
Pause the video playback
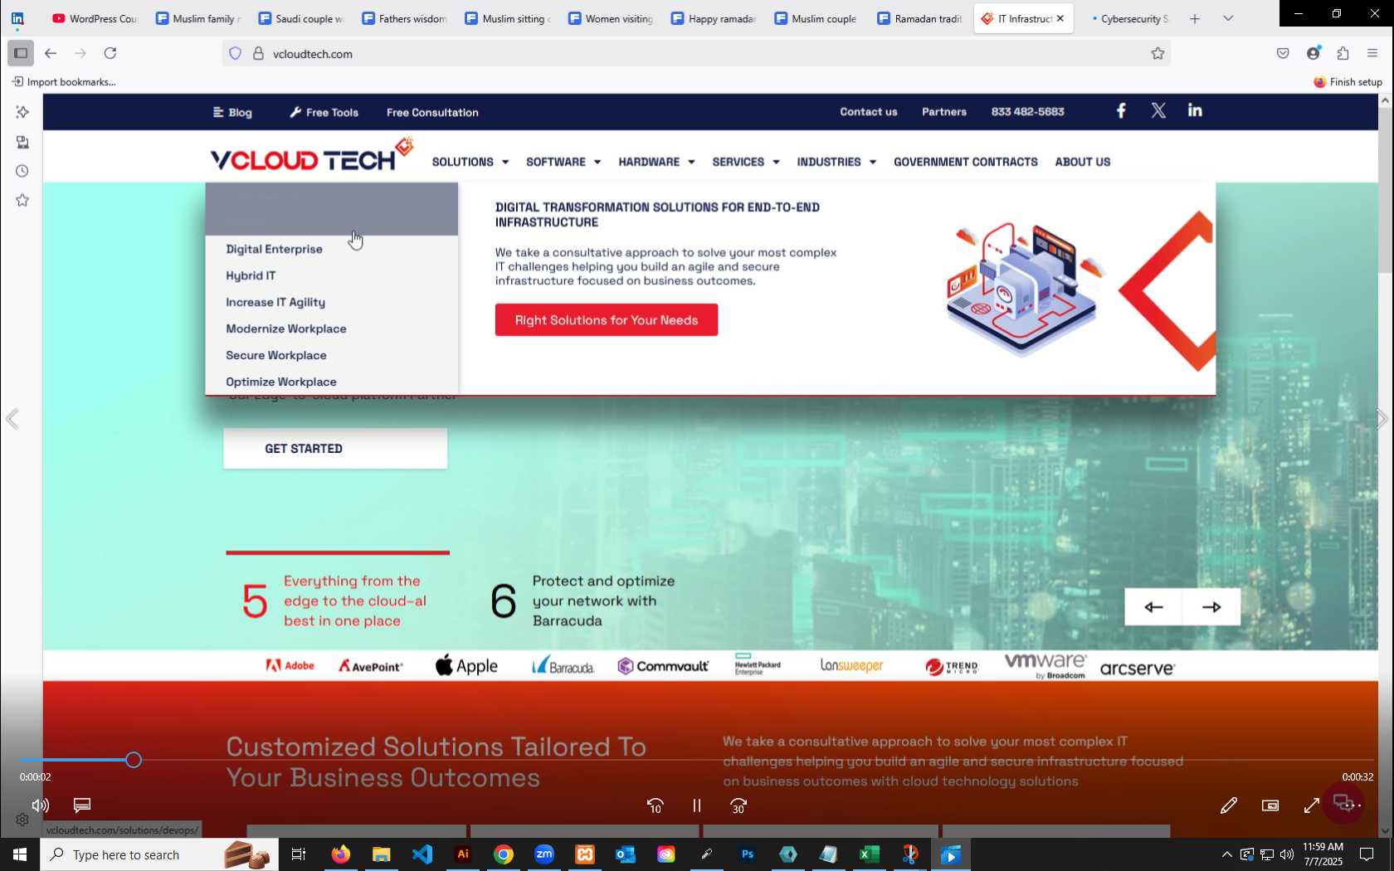click(x=697, y=805)
